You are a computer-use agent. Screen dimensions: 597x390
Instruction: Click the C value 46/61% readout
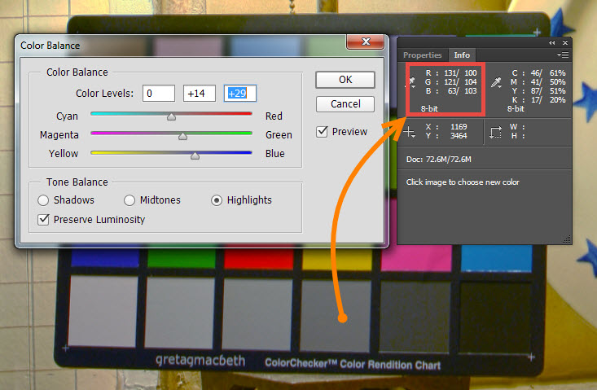548,72
